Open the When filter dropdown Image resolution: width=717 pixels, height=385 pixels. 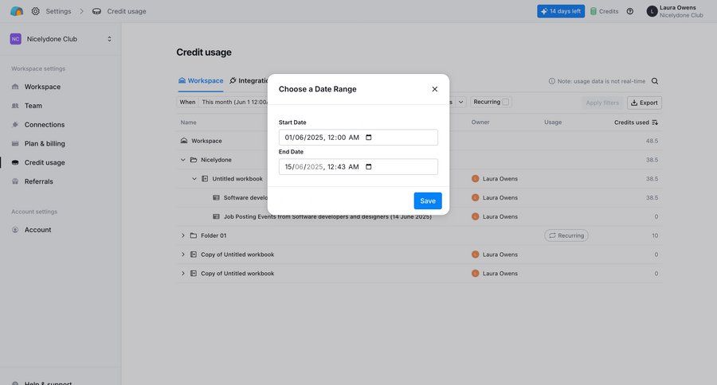222,102
